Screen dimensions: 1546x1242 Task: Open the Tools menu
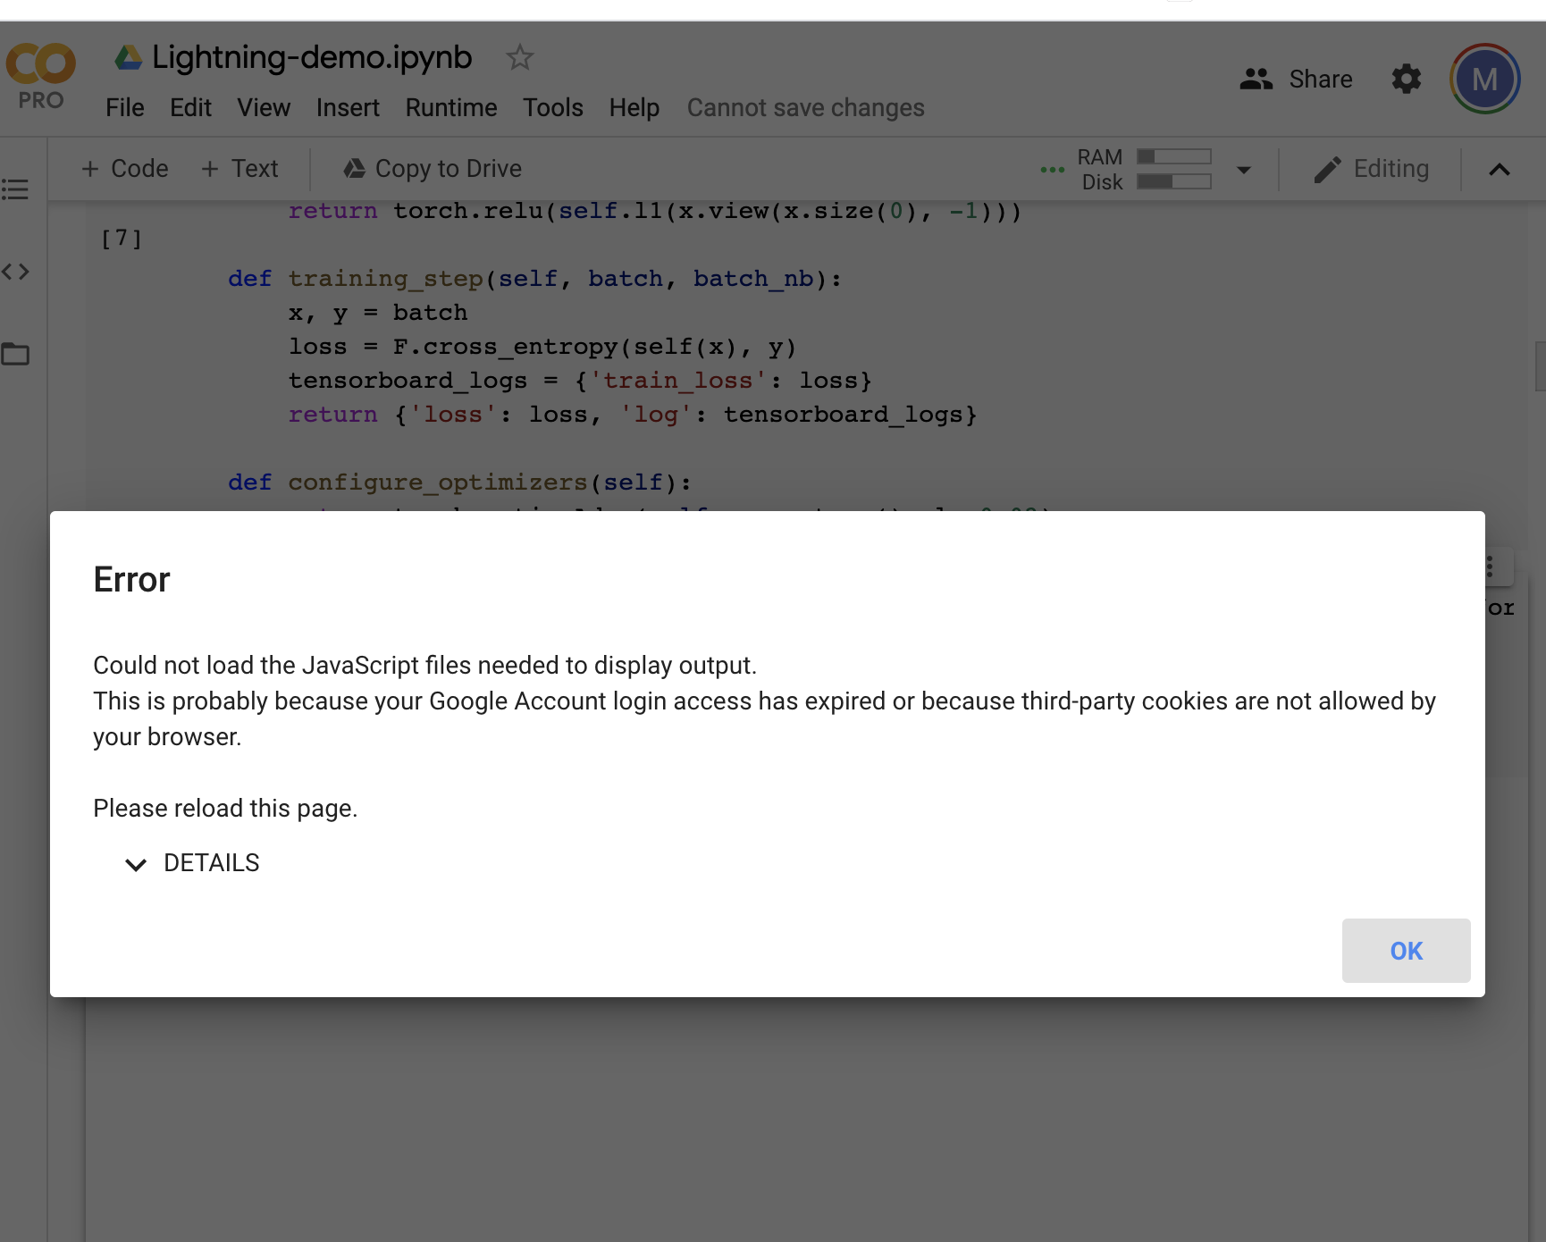pos(552,107)
